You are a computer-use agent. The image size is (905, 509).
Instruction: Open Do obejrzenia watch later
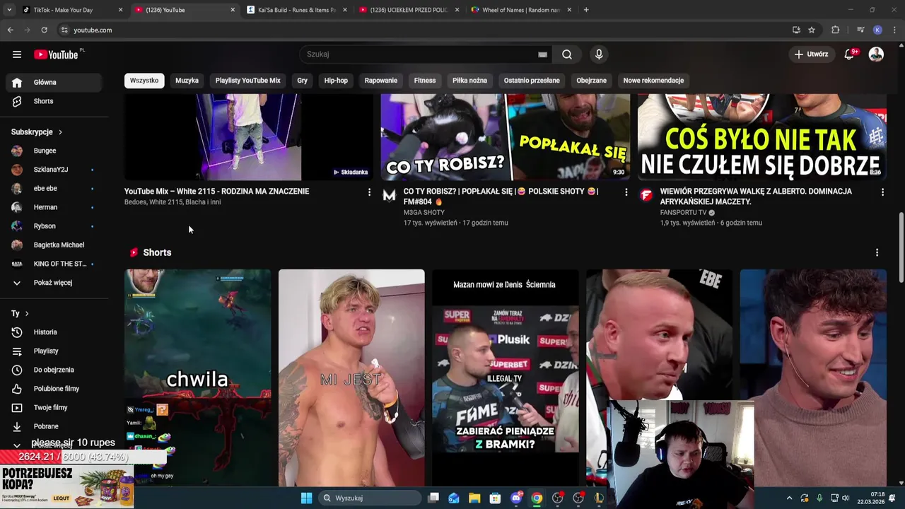point(54,370)
